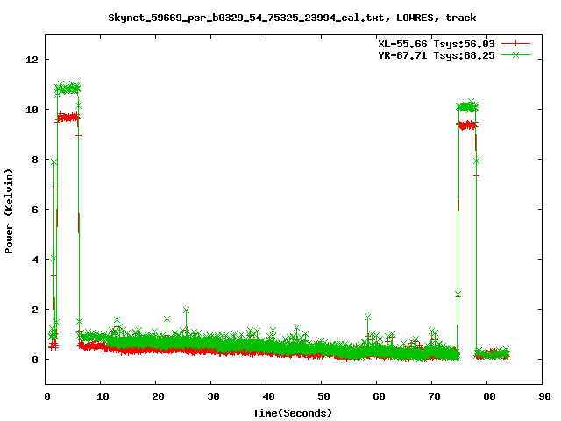561x421 pixels.
Task: Click the y-axis tick label 6
Action: (35, 210)
